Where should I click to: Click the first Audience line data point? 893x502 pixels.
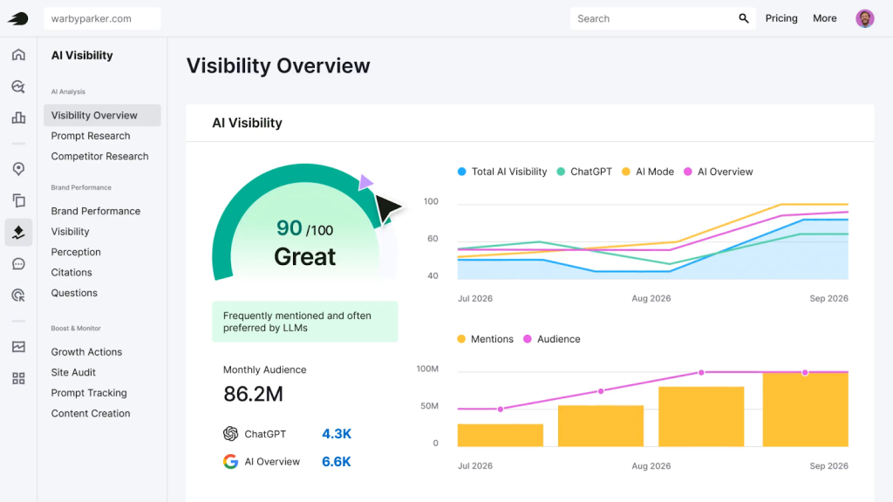coord(500,410)
